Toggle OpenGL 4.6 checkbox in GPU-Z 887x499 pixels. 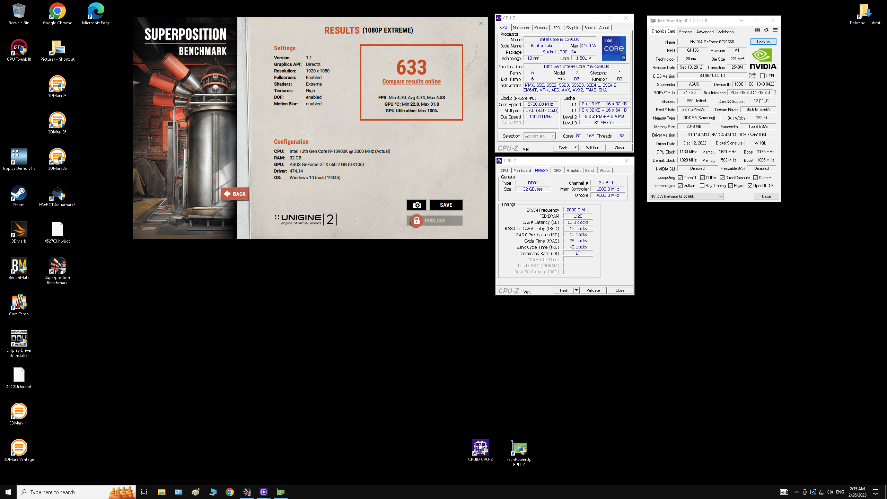(x=750, y=186)
